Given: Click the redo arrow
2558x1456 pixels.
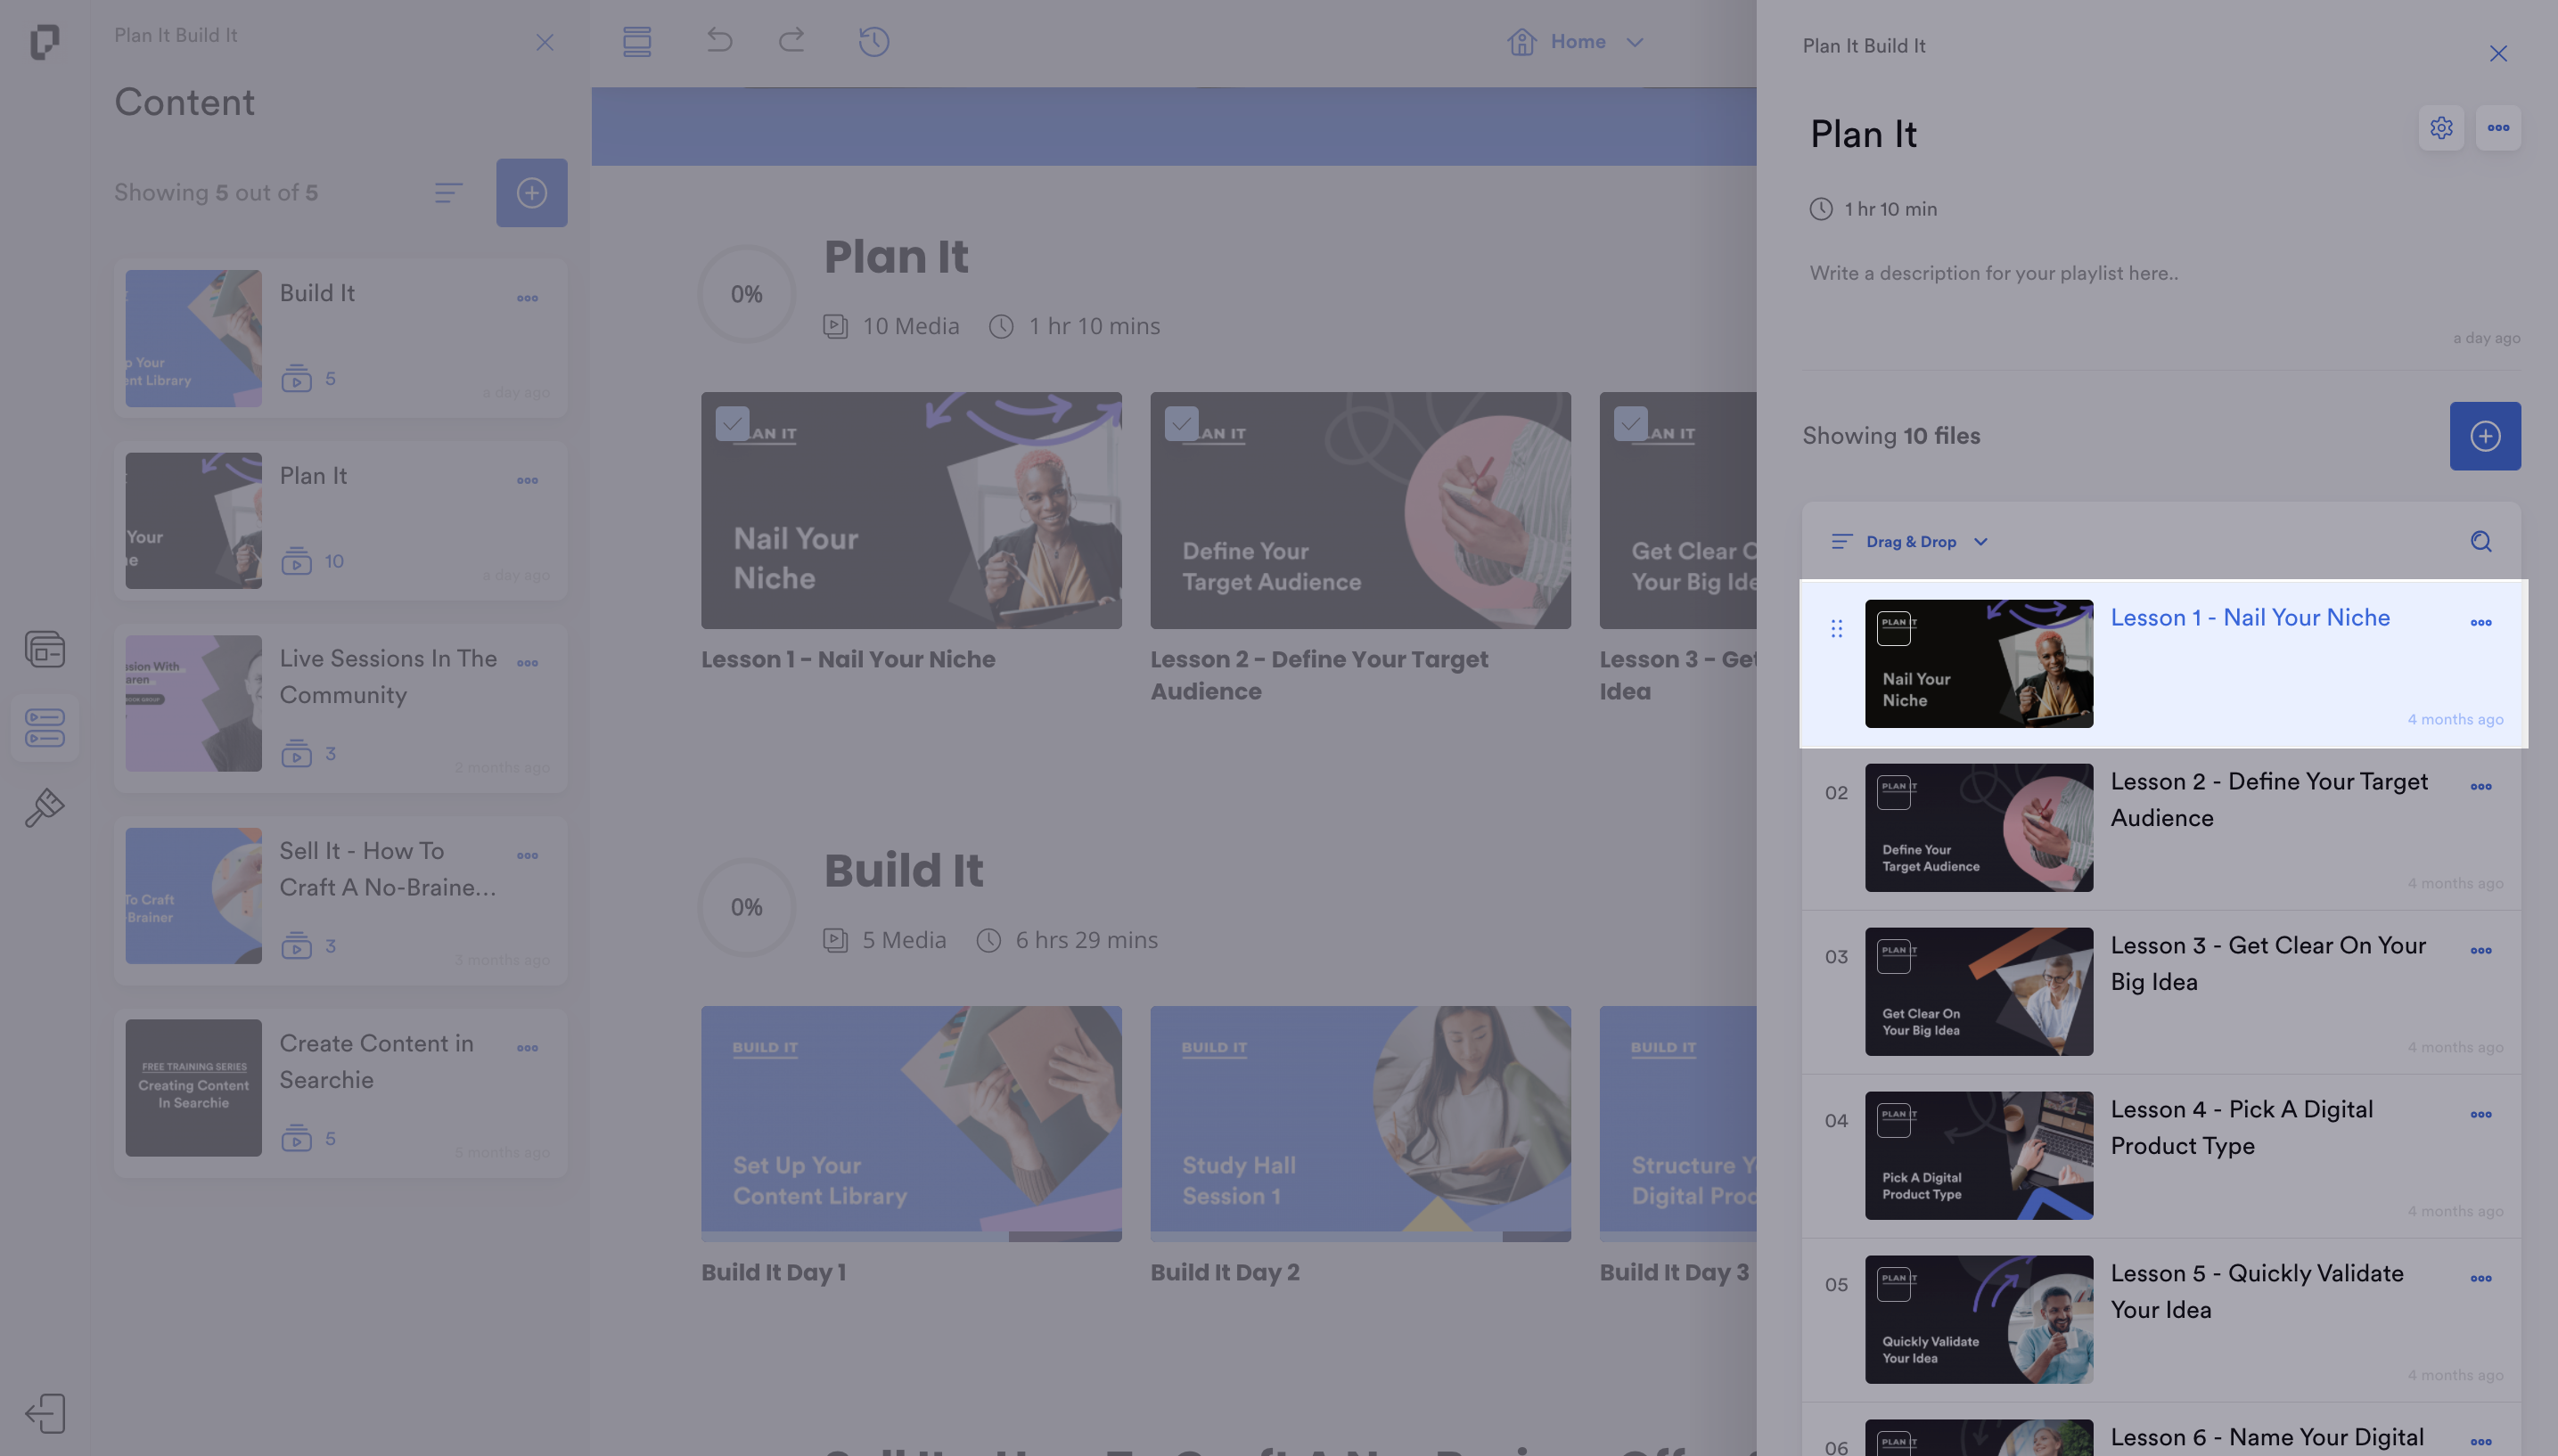Looking at the screenshot, I should pyautogui.click(x=792, y=41).
